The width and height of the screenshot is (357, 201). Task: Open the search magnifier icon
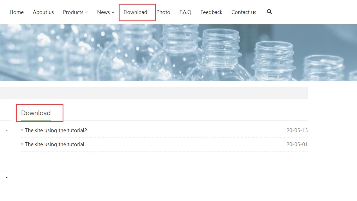click(269, 12)
